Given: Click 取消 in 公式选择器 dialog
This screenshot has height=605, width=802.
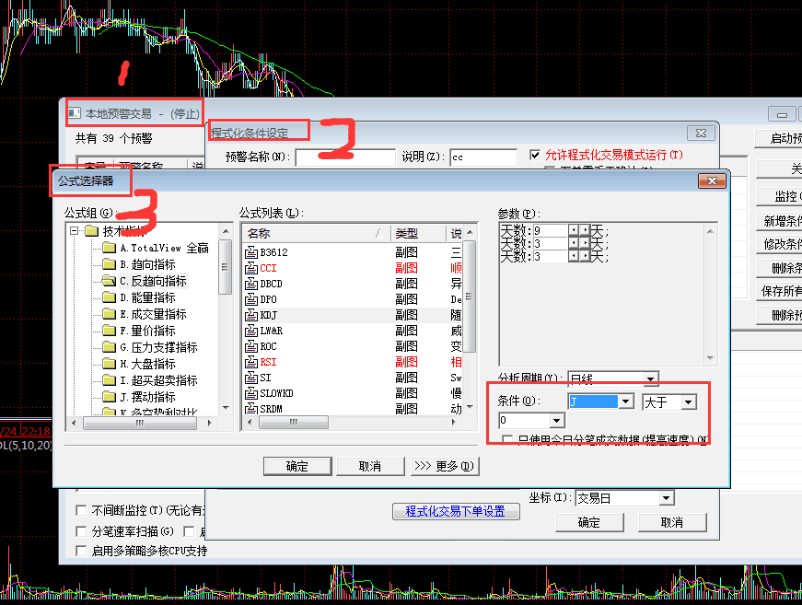Looking at the screenshot, I should [x=370, y=466].
